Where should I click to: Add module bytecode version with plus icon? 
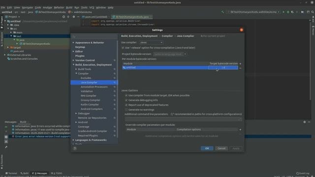pos(240,63)
